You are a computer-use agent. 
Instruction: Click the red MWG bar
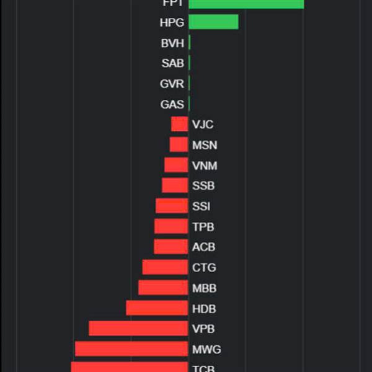pyautogui.click(x=132, y=348)
